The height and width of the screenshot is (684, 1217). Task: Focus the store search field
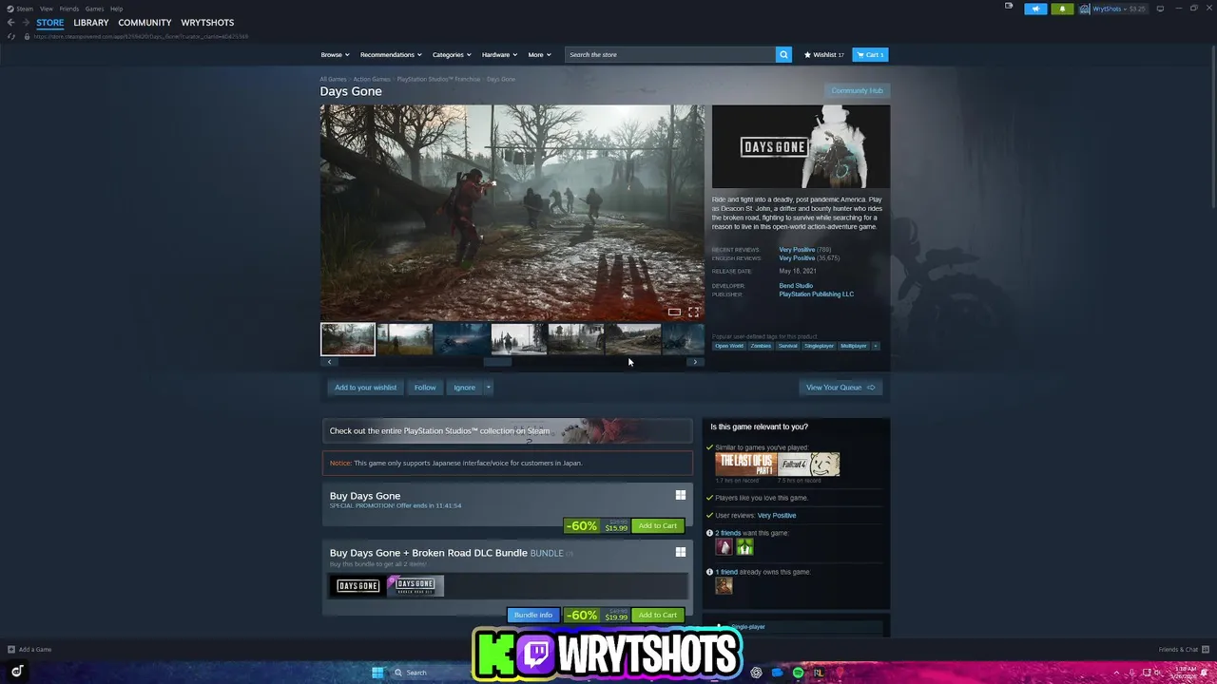[x=670, y=54]
